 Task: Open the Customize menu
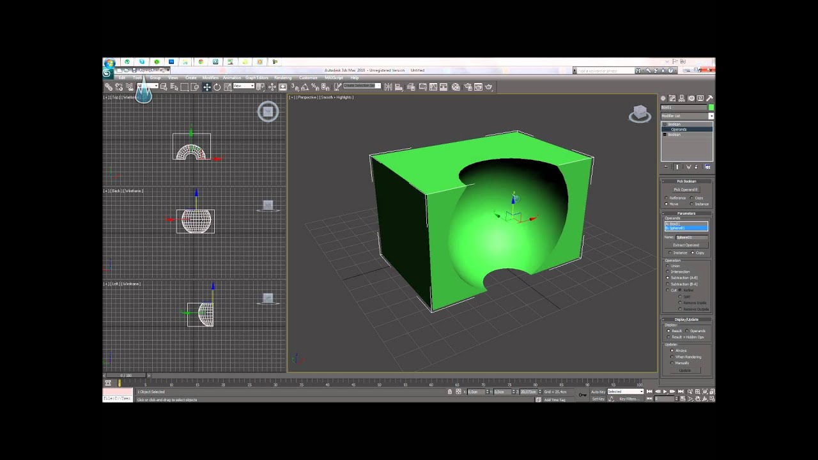click(x=308, y=78)
